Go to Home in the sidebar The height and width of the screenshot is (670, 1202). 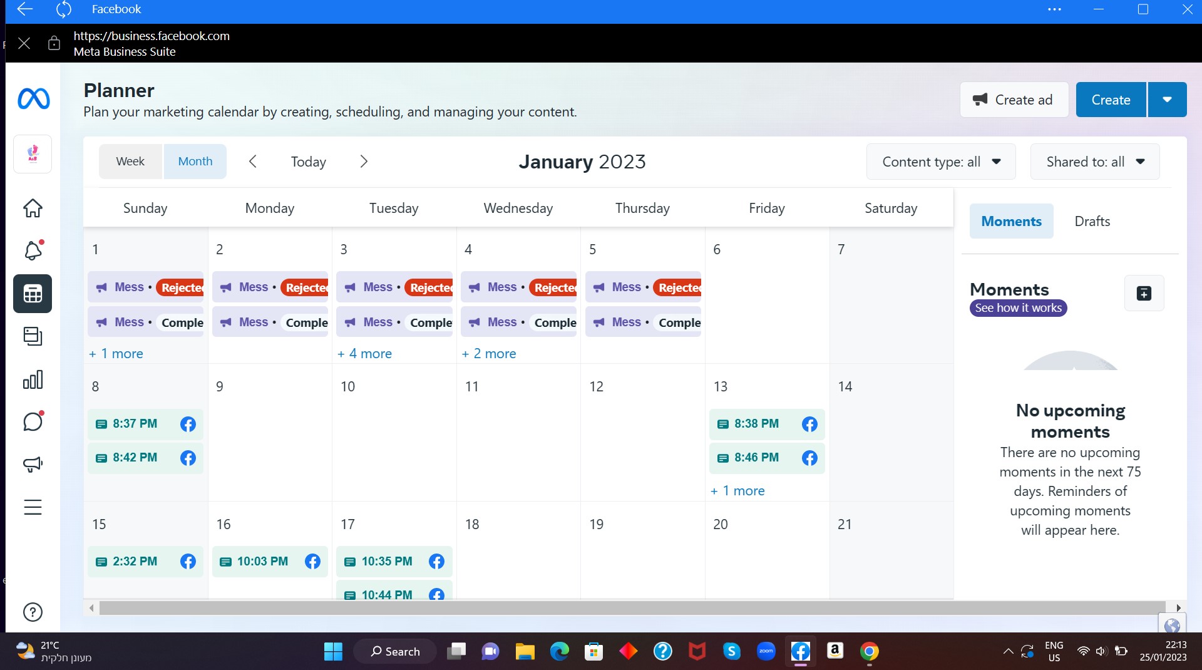pyautogui.click(x=33, y=208)
